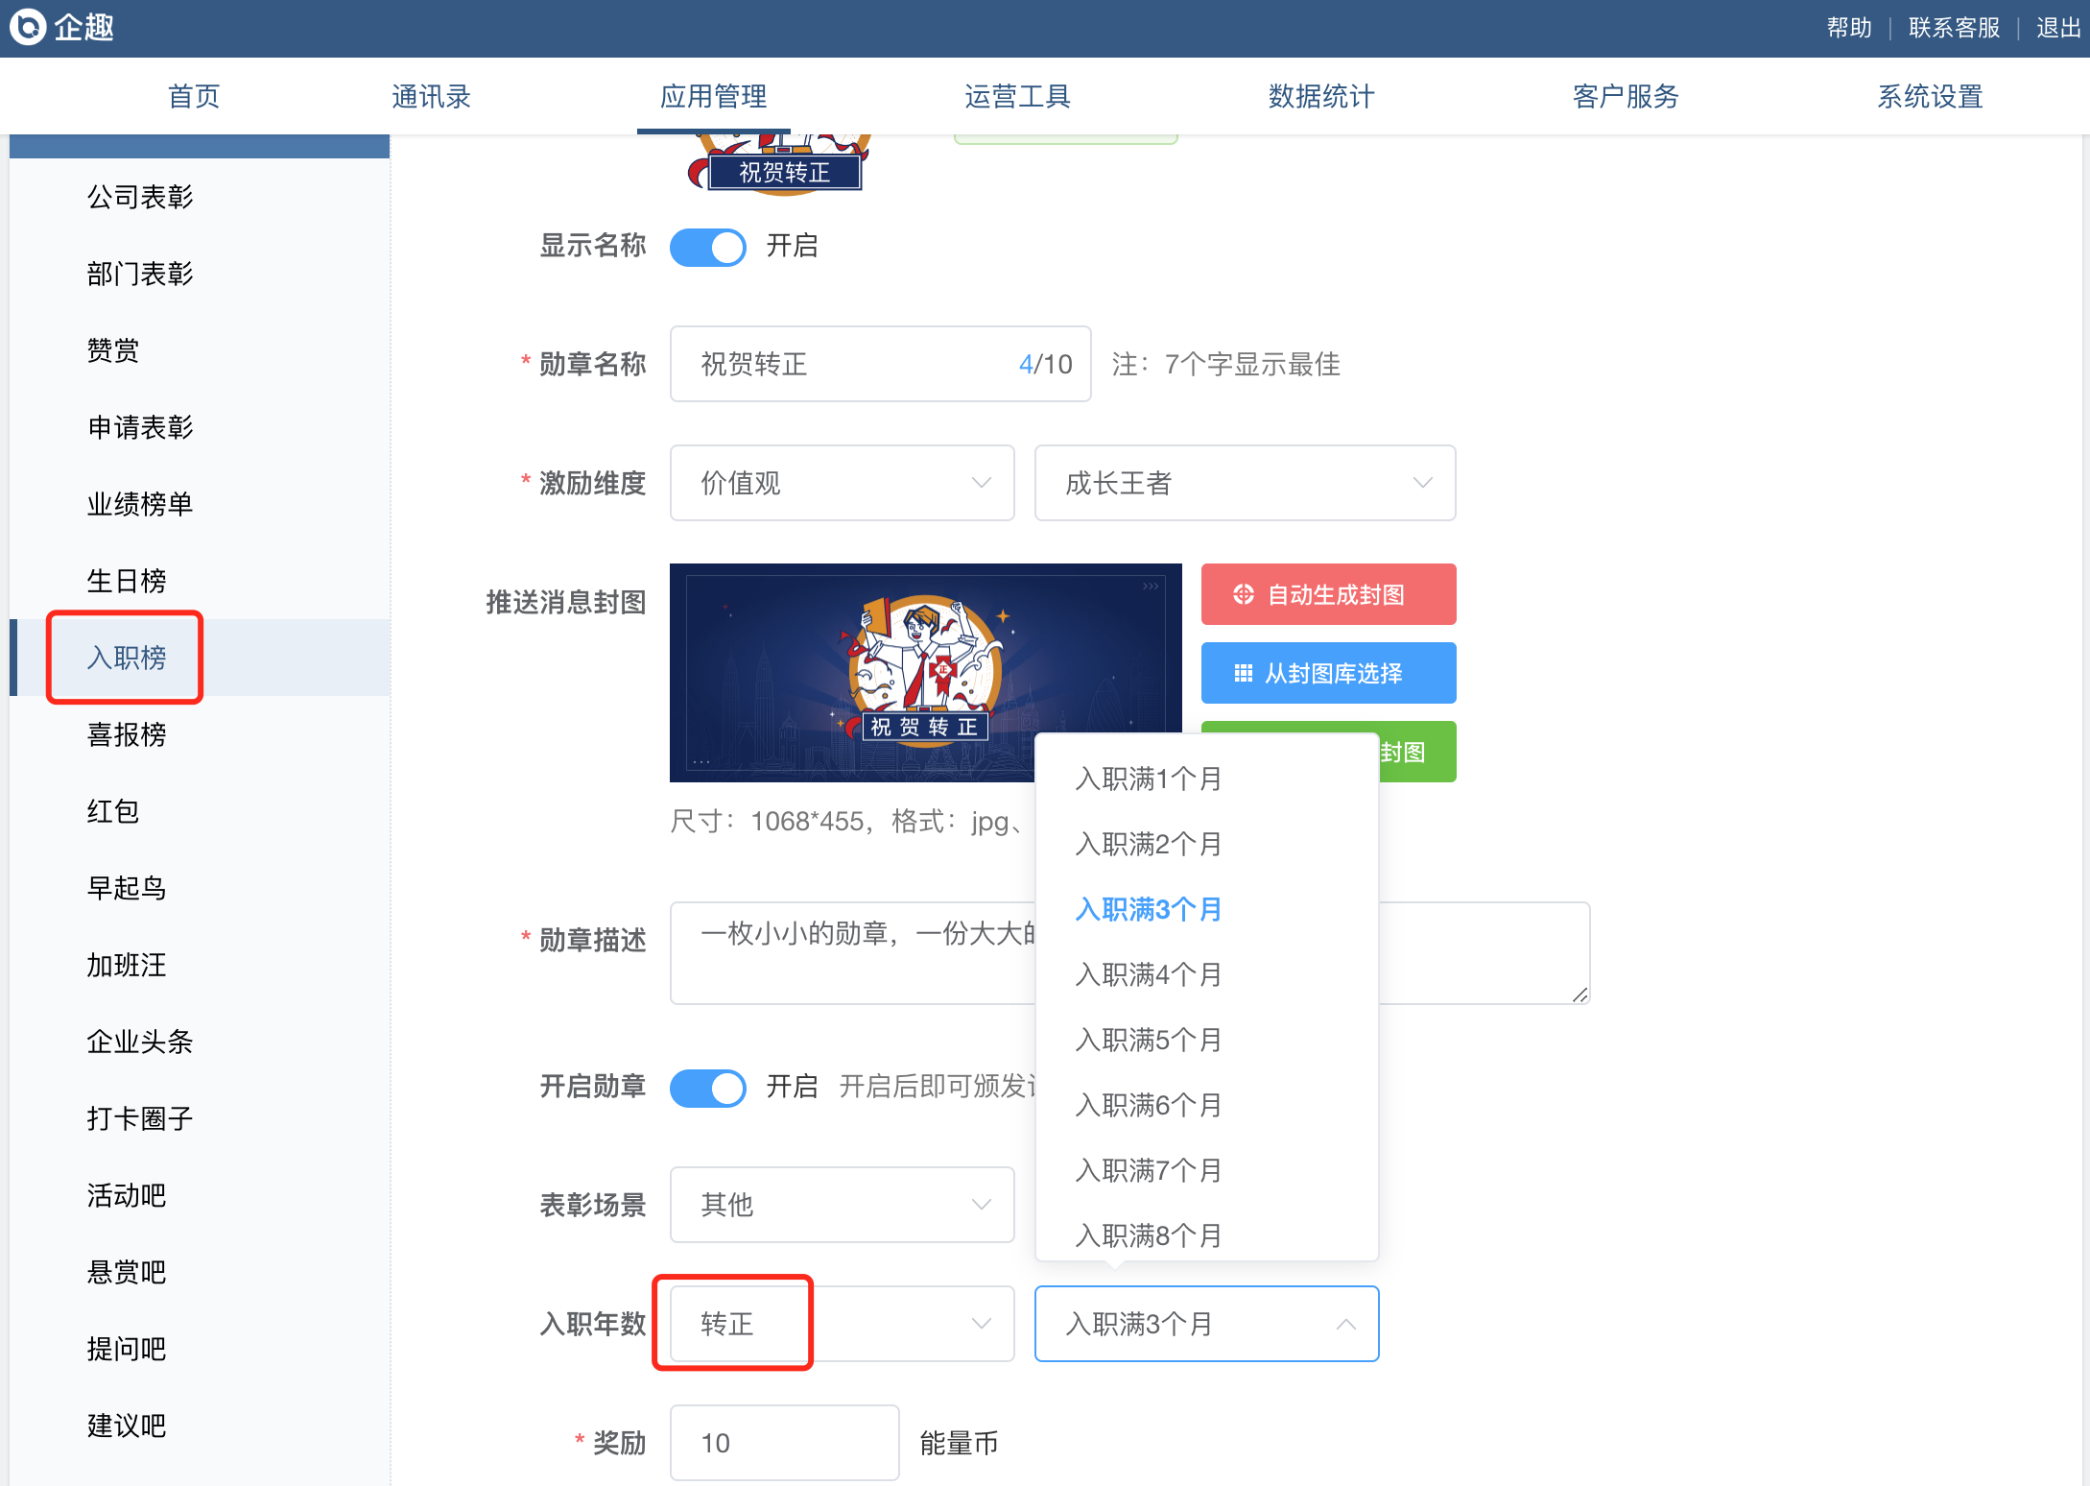This screenshot has height=1486, width=2090.
Task: Open 数据统计 tab
Action: point(1321,96)
